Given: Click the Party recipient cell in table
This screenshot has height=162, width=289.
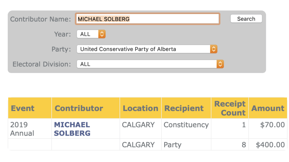Looking at the screenshot, I should tap(172, 145).
